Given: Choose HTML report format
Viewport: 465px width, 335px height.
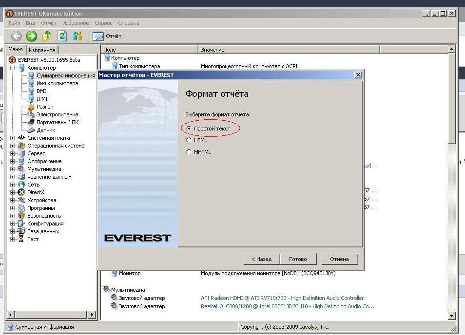Looking at the screenshot, I should click(x=189, y=140).
